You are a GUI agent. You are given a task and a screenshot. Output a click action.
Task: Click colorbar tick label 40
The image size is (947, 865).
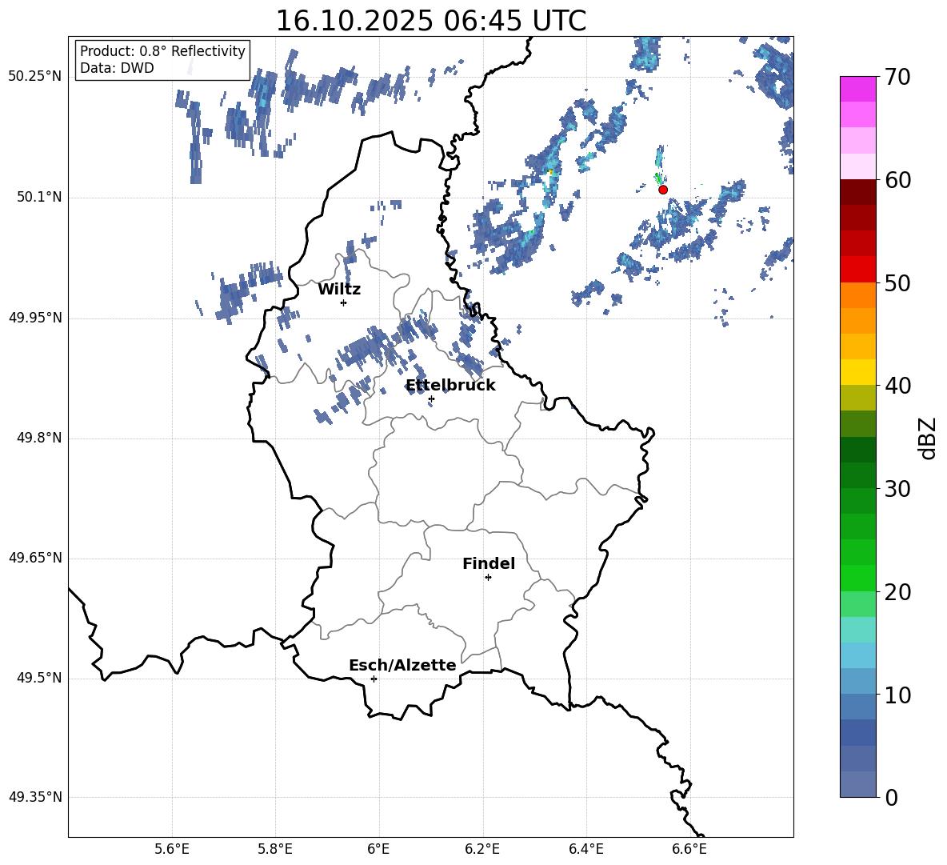[x=897, y=386]
